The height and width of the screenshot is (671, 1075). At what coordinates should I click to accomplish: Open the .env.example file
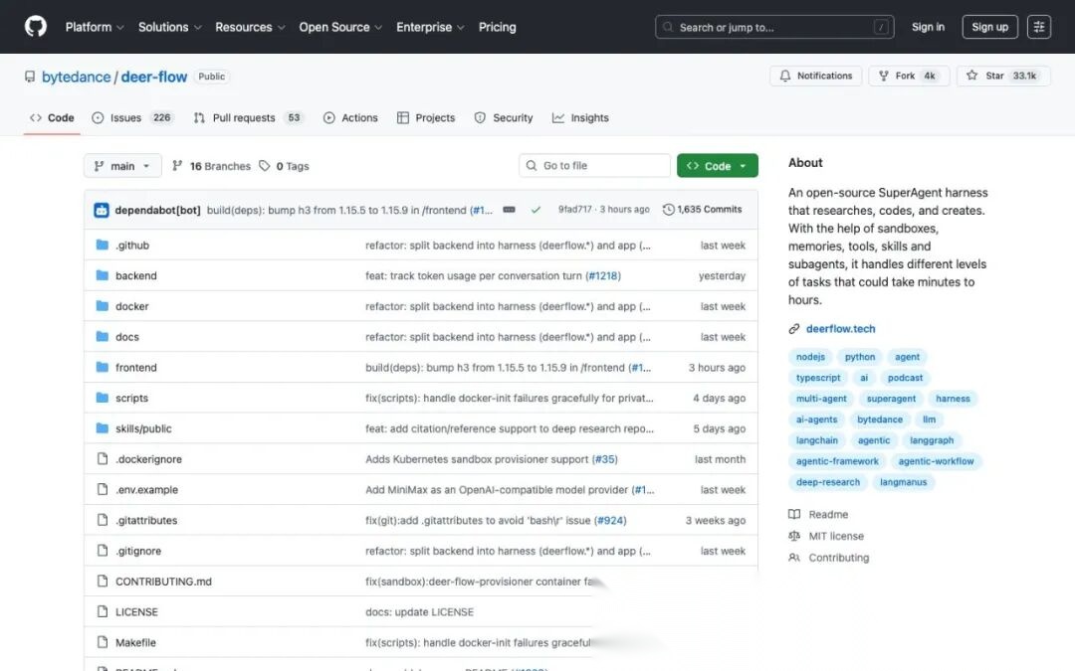pyautogui.click(x=146, y=489)
